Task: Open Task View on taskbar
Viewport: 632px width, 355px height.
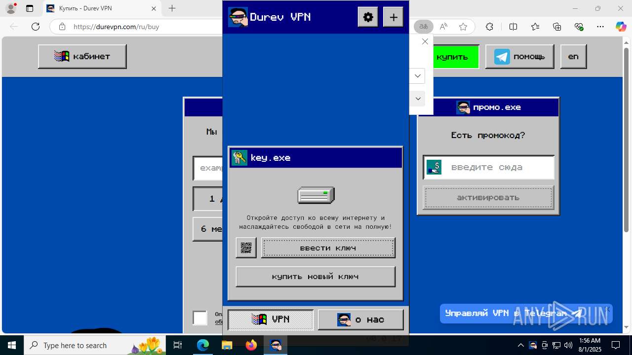Action: (x=178, y=345)
